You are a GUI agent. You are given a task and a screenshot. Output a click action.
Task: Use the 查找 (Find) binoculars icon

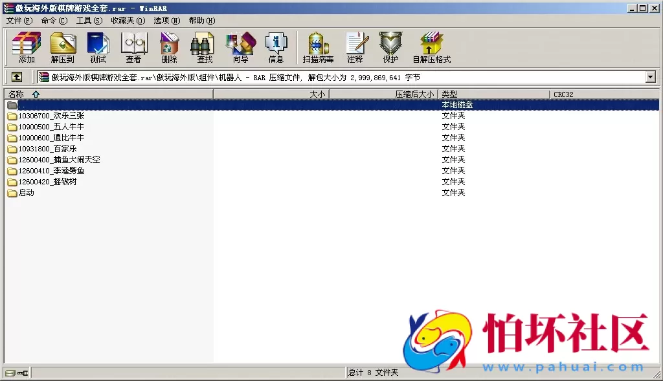click(x=203, y=47)
